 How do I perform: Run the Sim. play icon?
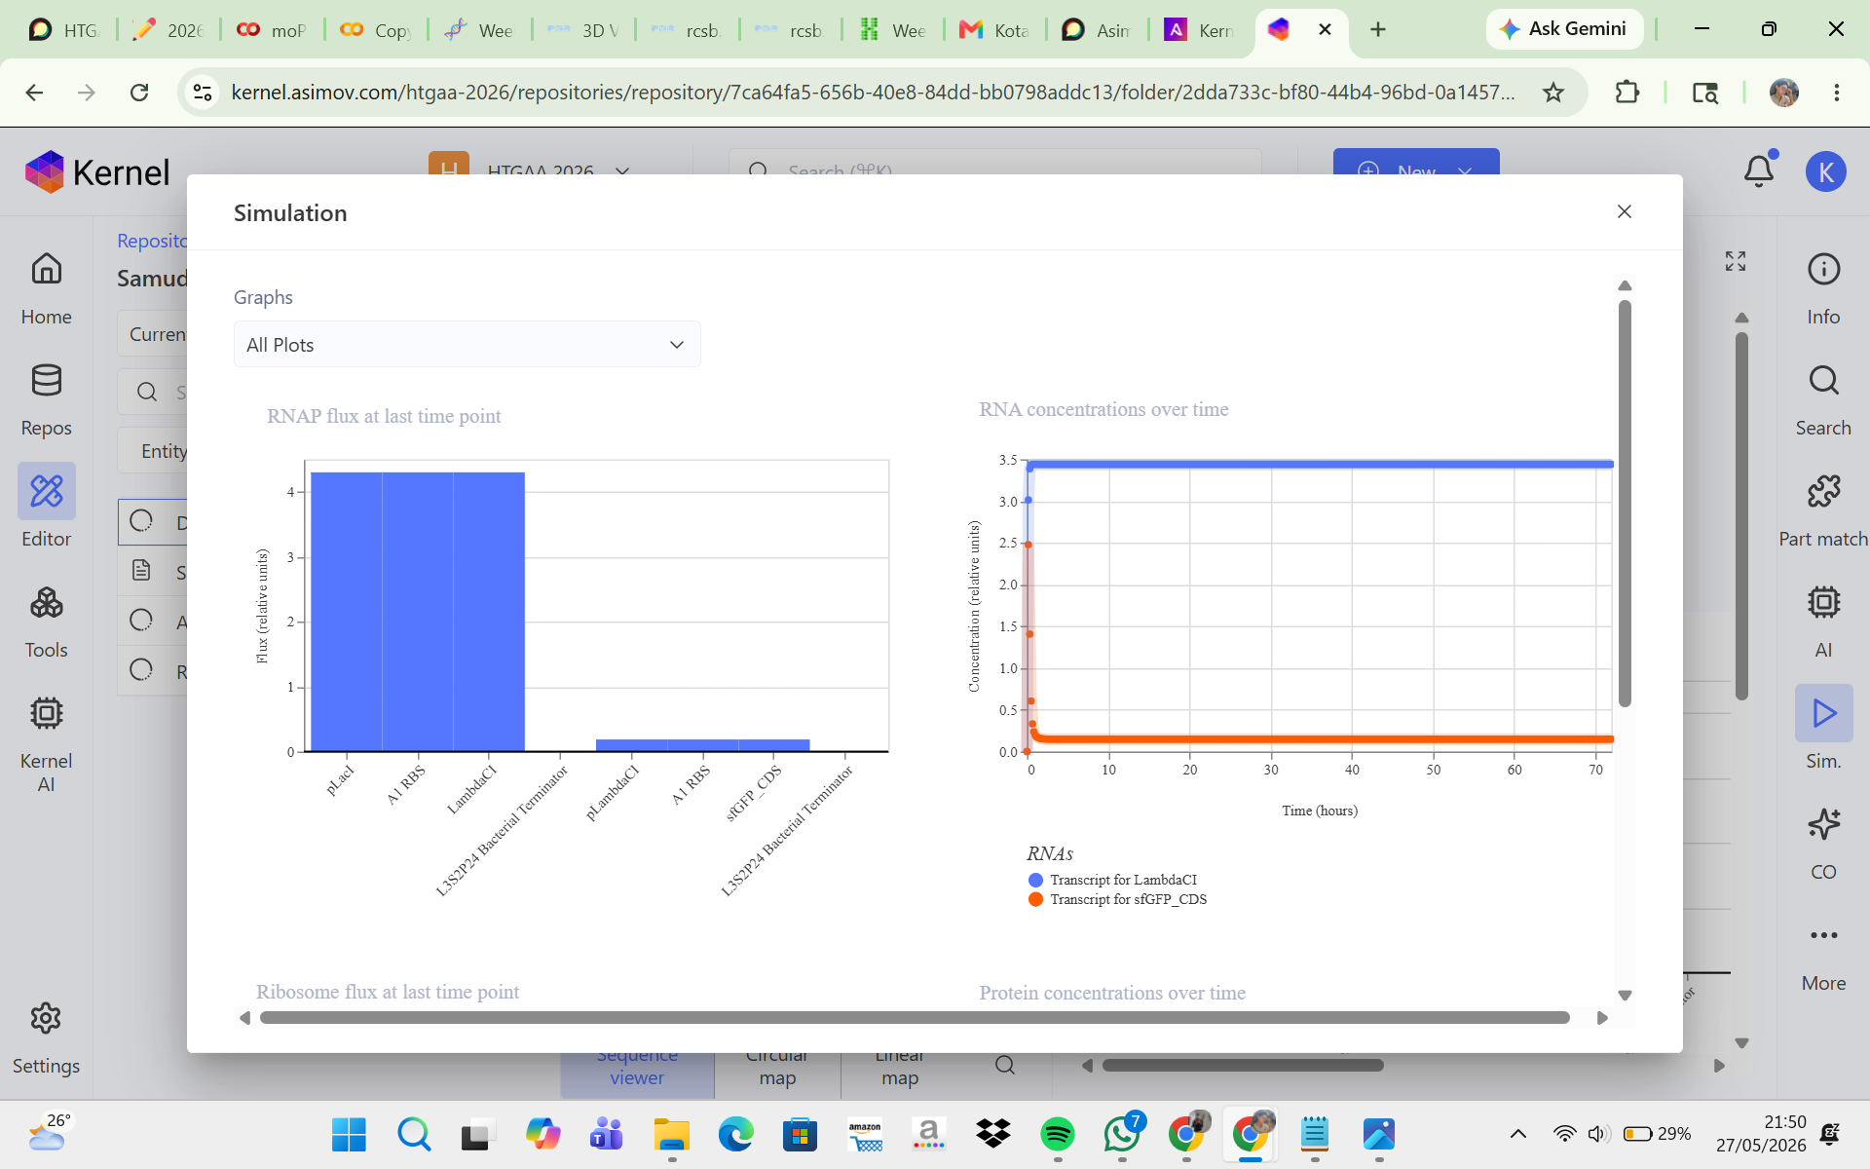[1823, 713]
